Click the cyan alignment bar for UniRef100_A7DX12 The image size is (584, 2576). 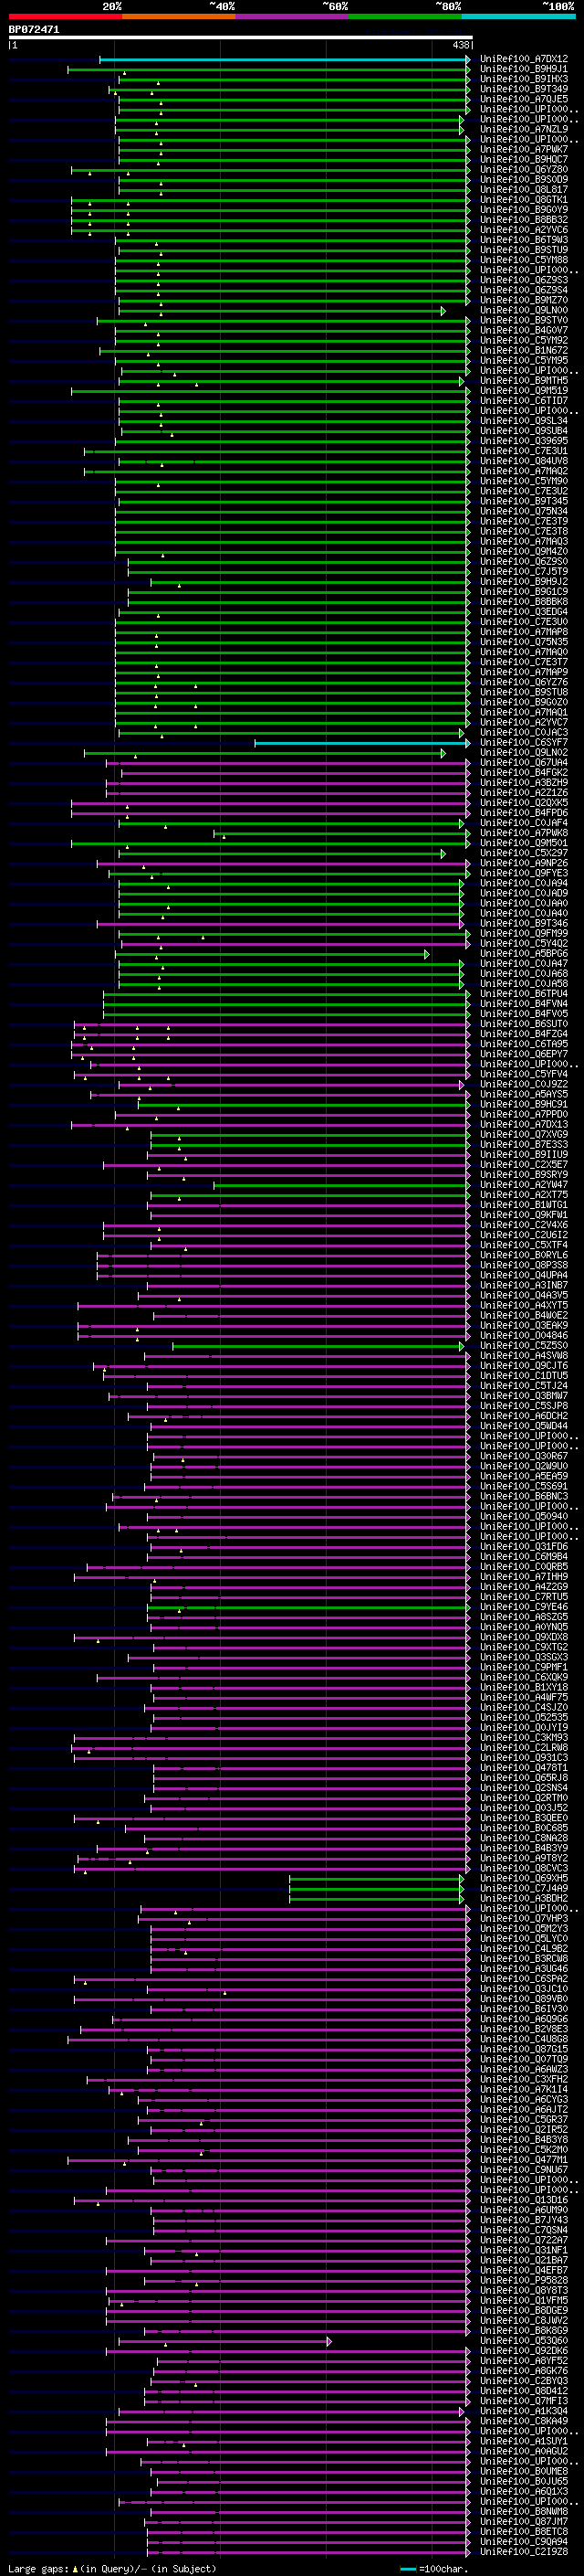click(x=285, y=60)
